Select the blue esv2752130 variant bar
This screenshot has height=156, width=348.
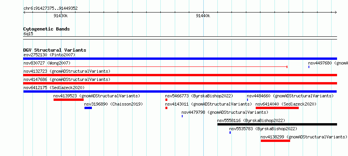pos(180,59)
